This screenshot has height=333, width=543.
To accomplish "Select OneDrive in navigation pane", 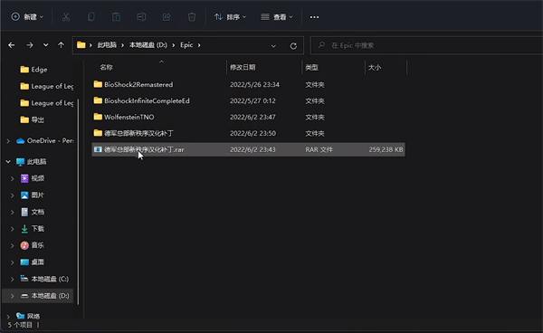I will pos(45,141).
